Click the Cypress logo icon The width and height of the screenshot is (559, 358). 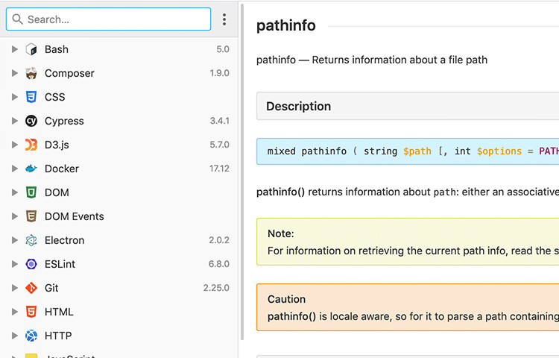(31, 121)
